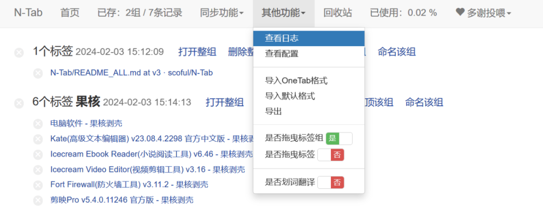
Task: Click the 已使用: 0.02 % usage text
Action: point(403,13)
